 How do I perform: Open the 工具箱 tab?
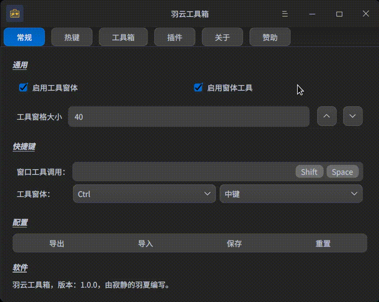123,37
